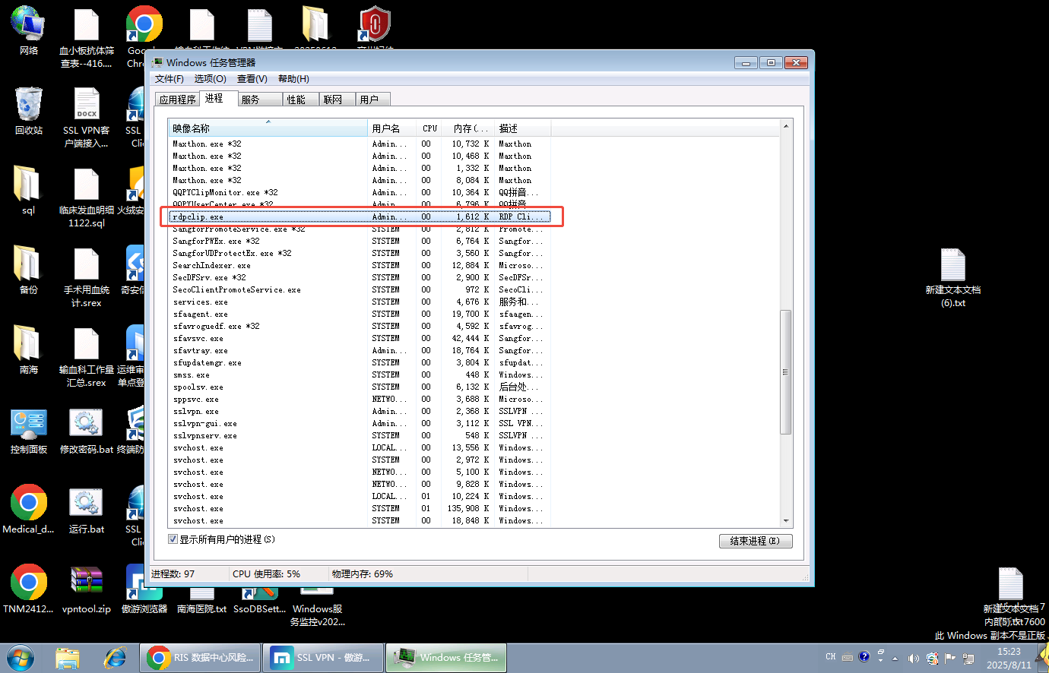Image resolution: width=1049 pixels, height=673 pixels.
Task: Click CH input language indicator
Action: (830, 657)
